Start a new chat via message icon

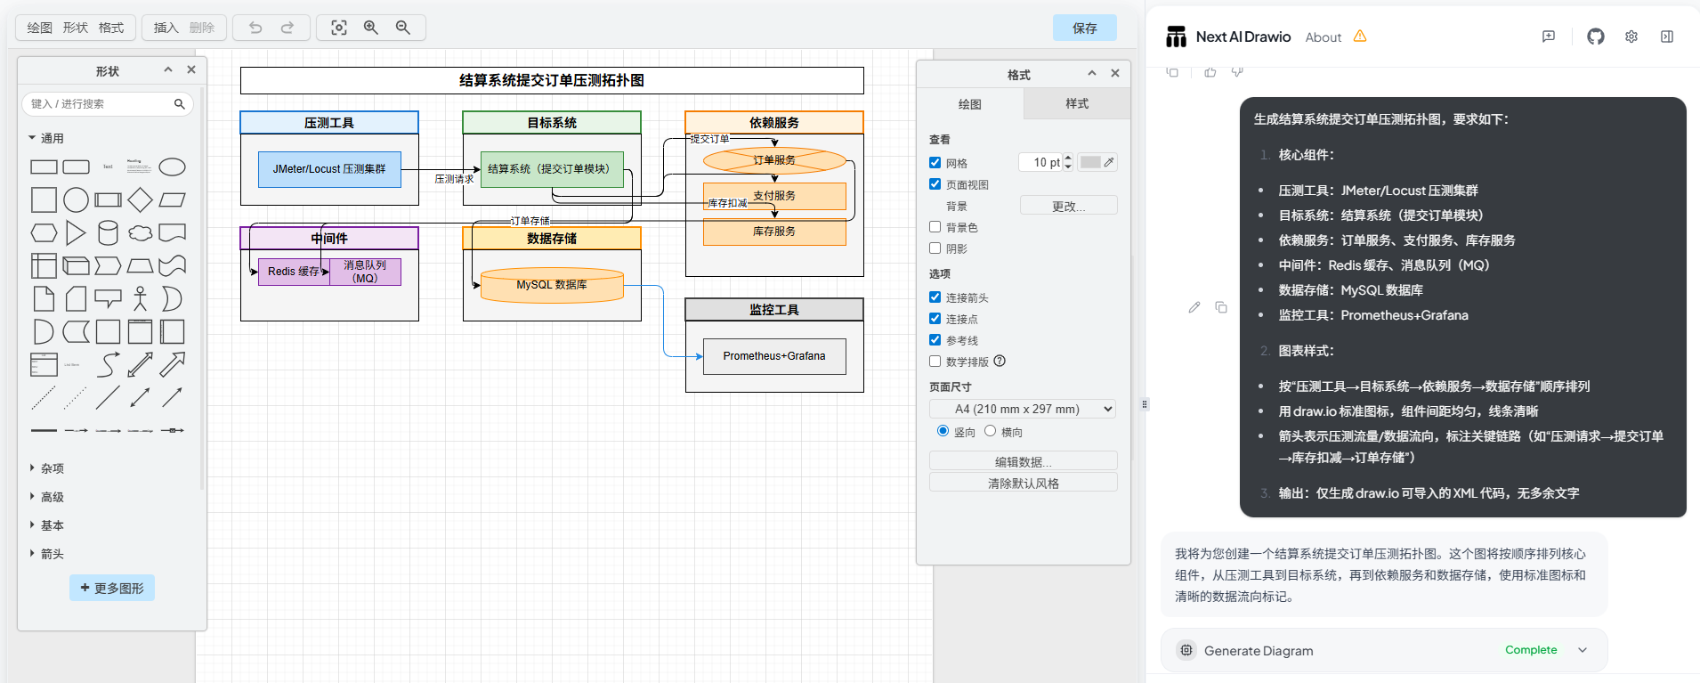pos(1549,37)
